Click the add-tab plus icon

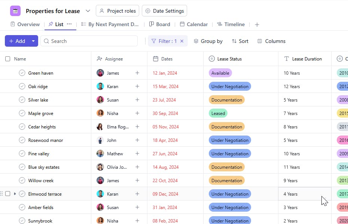pyautogui.click(x=257, y=25)
